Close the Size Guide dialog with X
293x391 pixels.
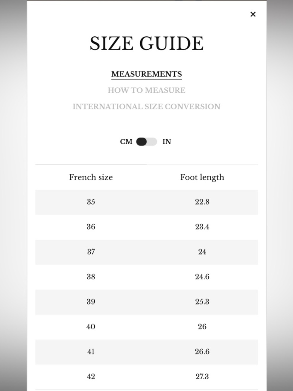pos(253,14)
